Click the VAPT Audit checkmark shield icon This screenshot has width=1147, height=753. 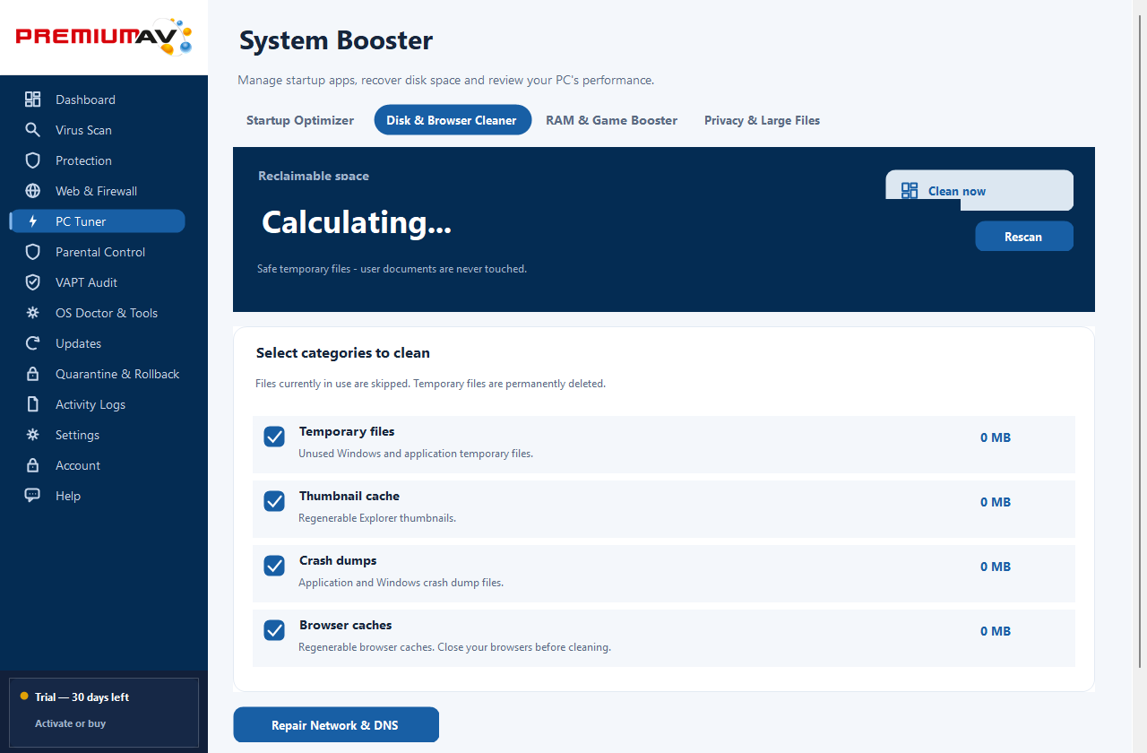coord(33,282)
